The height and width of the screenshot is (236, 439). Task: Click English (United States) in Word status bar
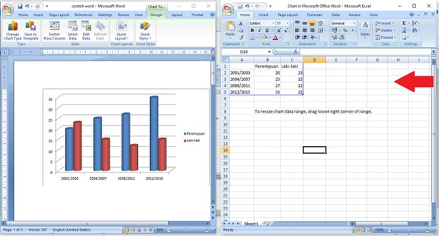[72, 230]
